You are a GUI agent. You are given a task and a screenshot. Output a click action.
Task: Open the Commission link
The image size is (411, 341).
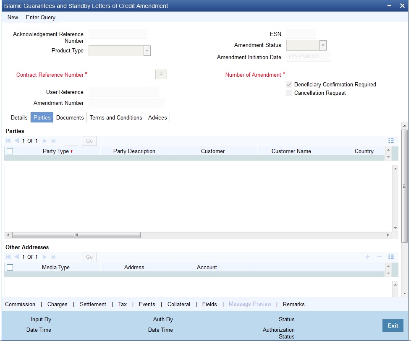(x=20, y=305)
